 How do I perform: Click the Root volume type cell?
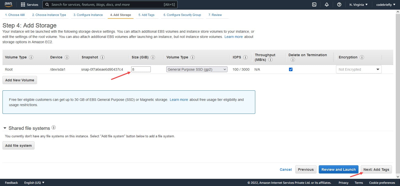[x=9, y=69]
